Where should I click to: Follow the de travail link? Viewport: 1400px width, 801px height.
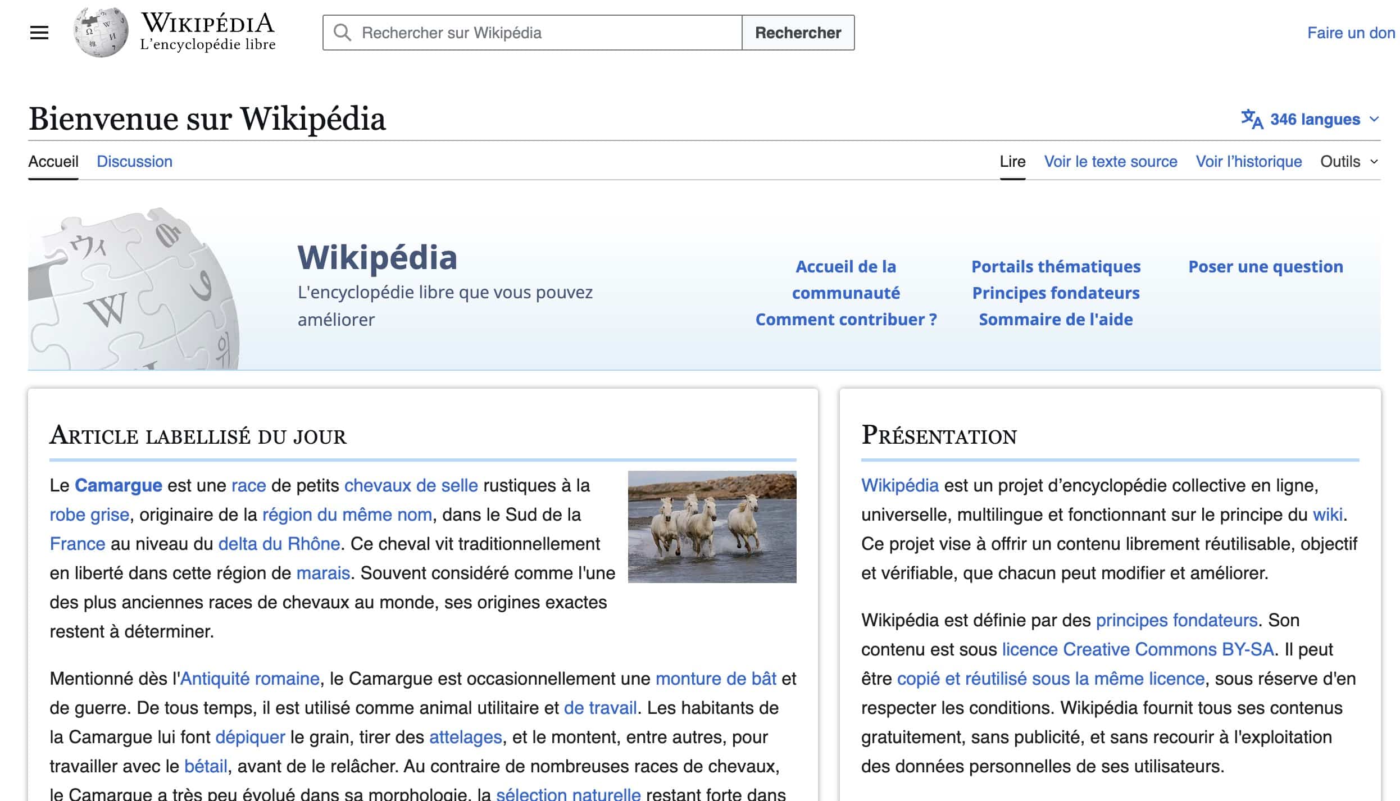click(600, 708)
